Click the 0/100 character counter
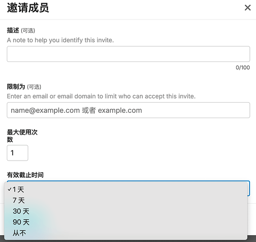 [242, 67]
